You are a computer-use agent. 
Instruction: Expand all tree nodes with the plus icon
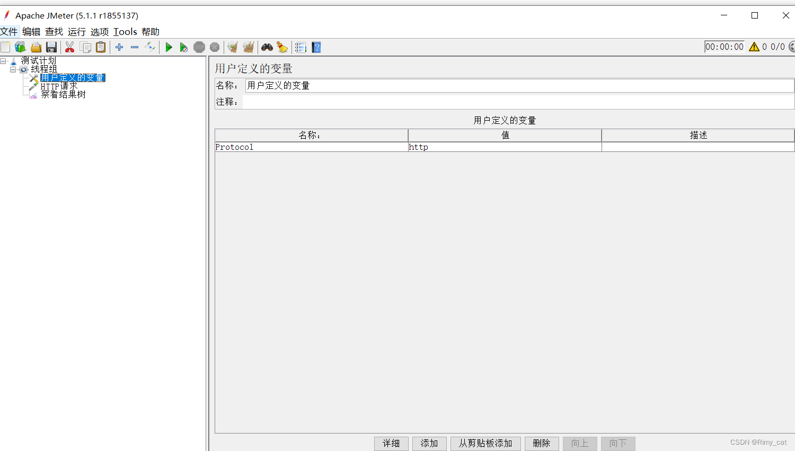click(119, 47)
